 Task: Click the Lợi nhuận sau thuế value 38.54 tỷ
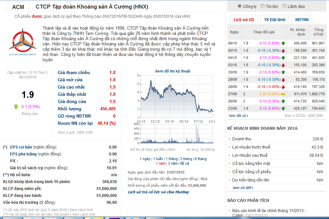click(x=316, y=155)
